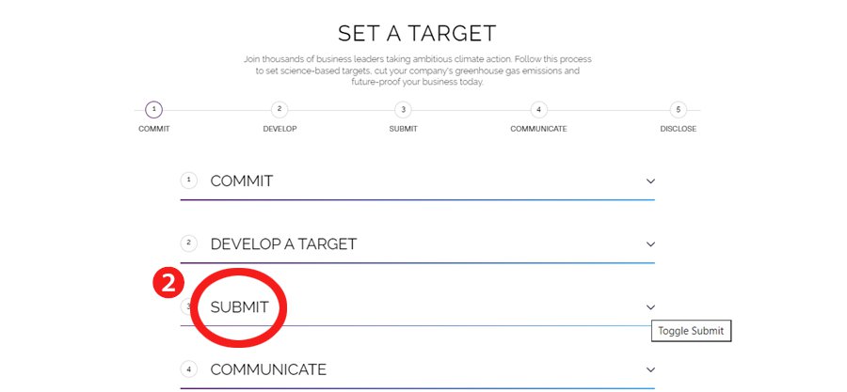Viewport: 847px width, 392px height.
Task: Click the COMMIT accordion heading
Action: [x=242, y=181]
